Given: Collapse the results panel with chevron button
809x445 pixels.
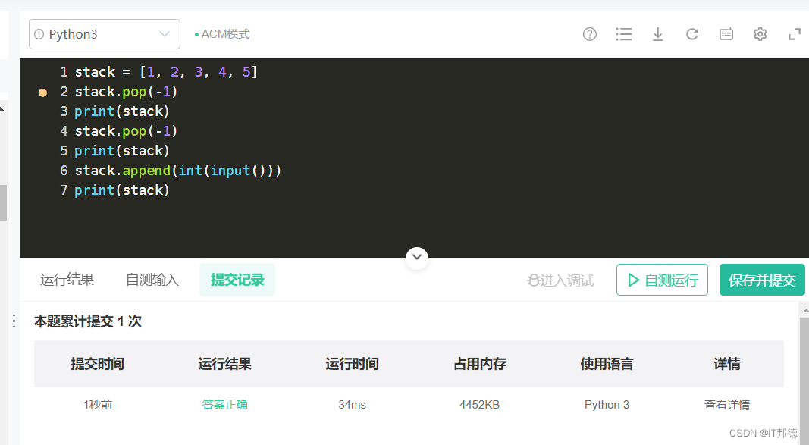Looking at the screenshot, I should point(417,257).
